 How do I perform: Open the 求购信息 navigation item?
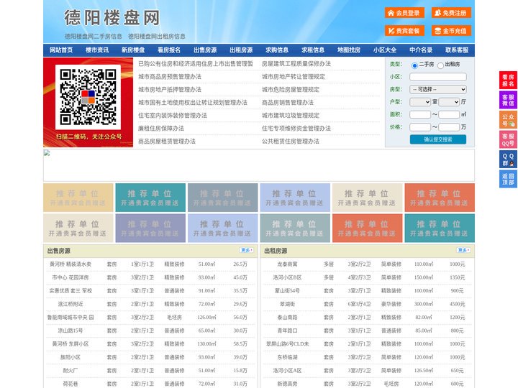[x=277, y=50]
